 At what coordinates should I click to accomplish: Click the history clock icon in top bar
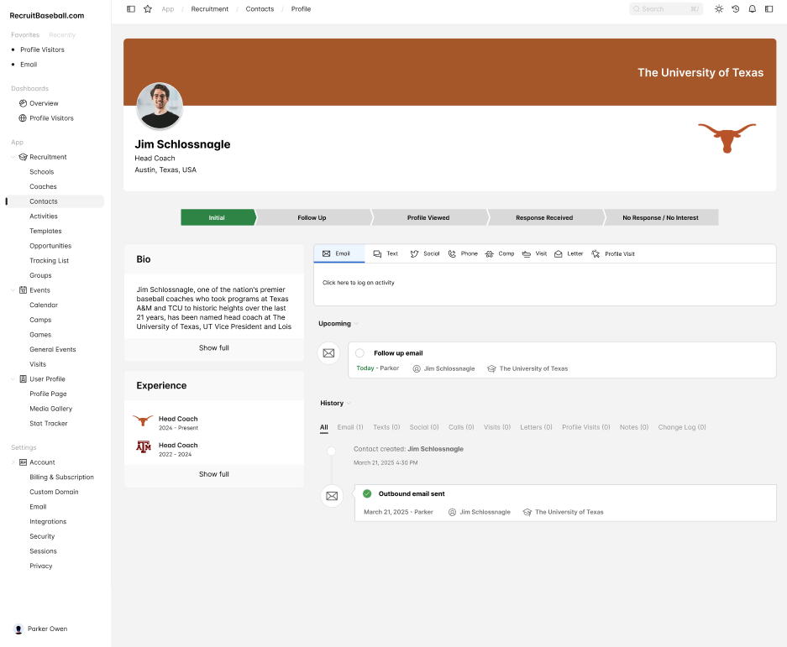pos(735,9)
